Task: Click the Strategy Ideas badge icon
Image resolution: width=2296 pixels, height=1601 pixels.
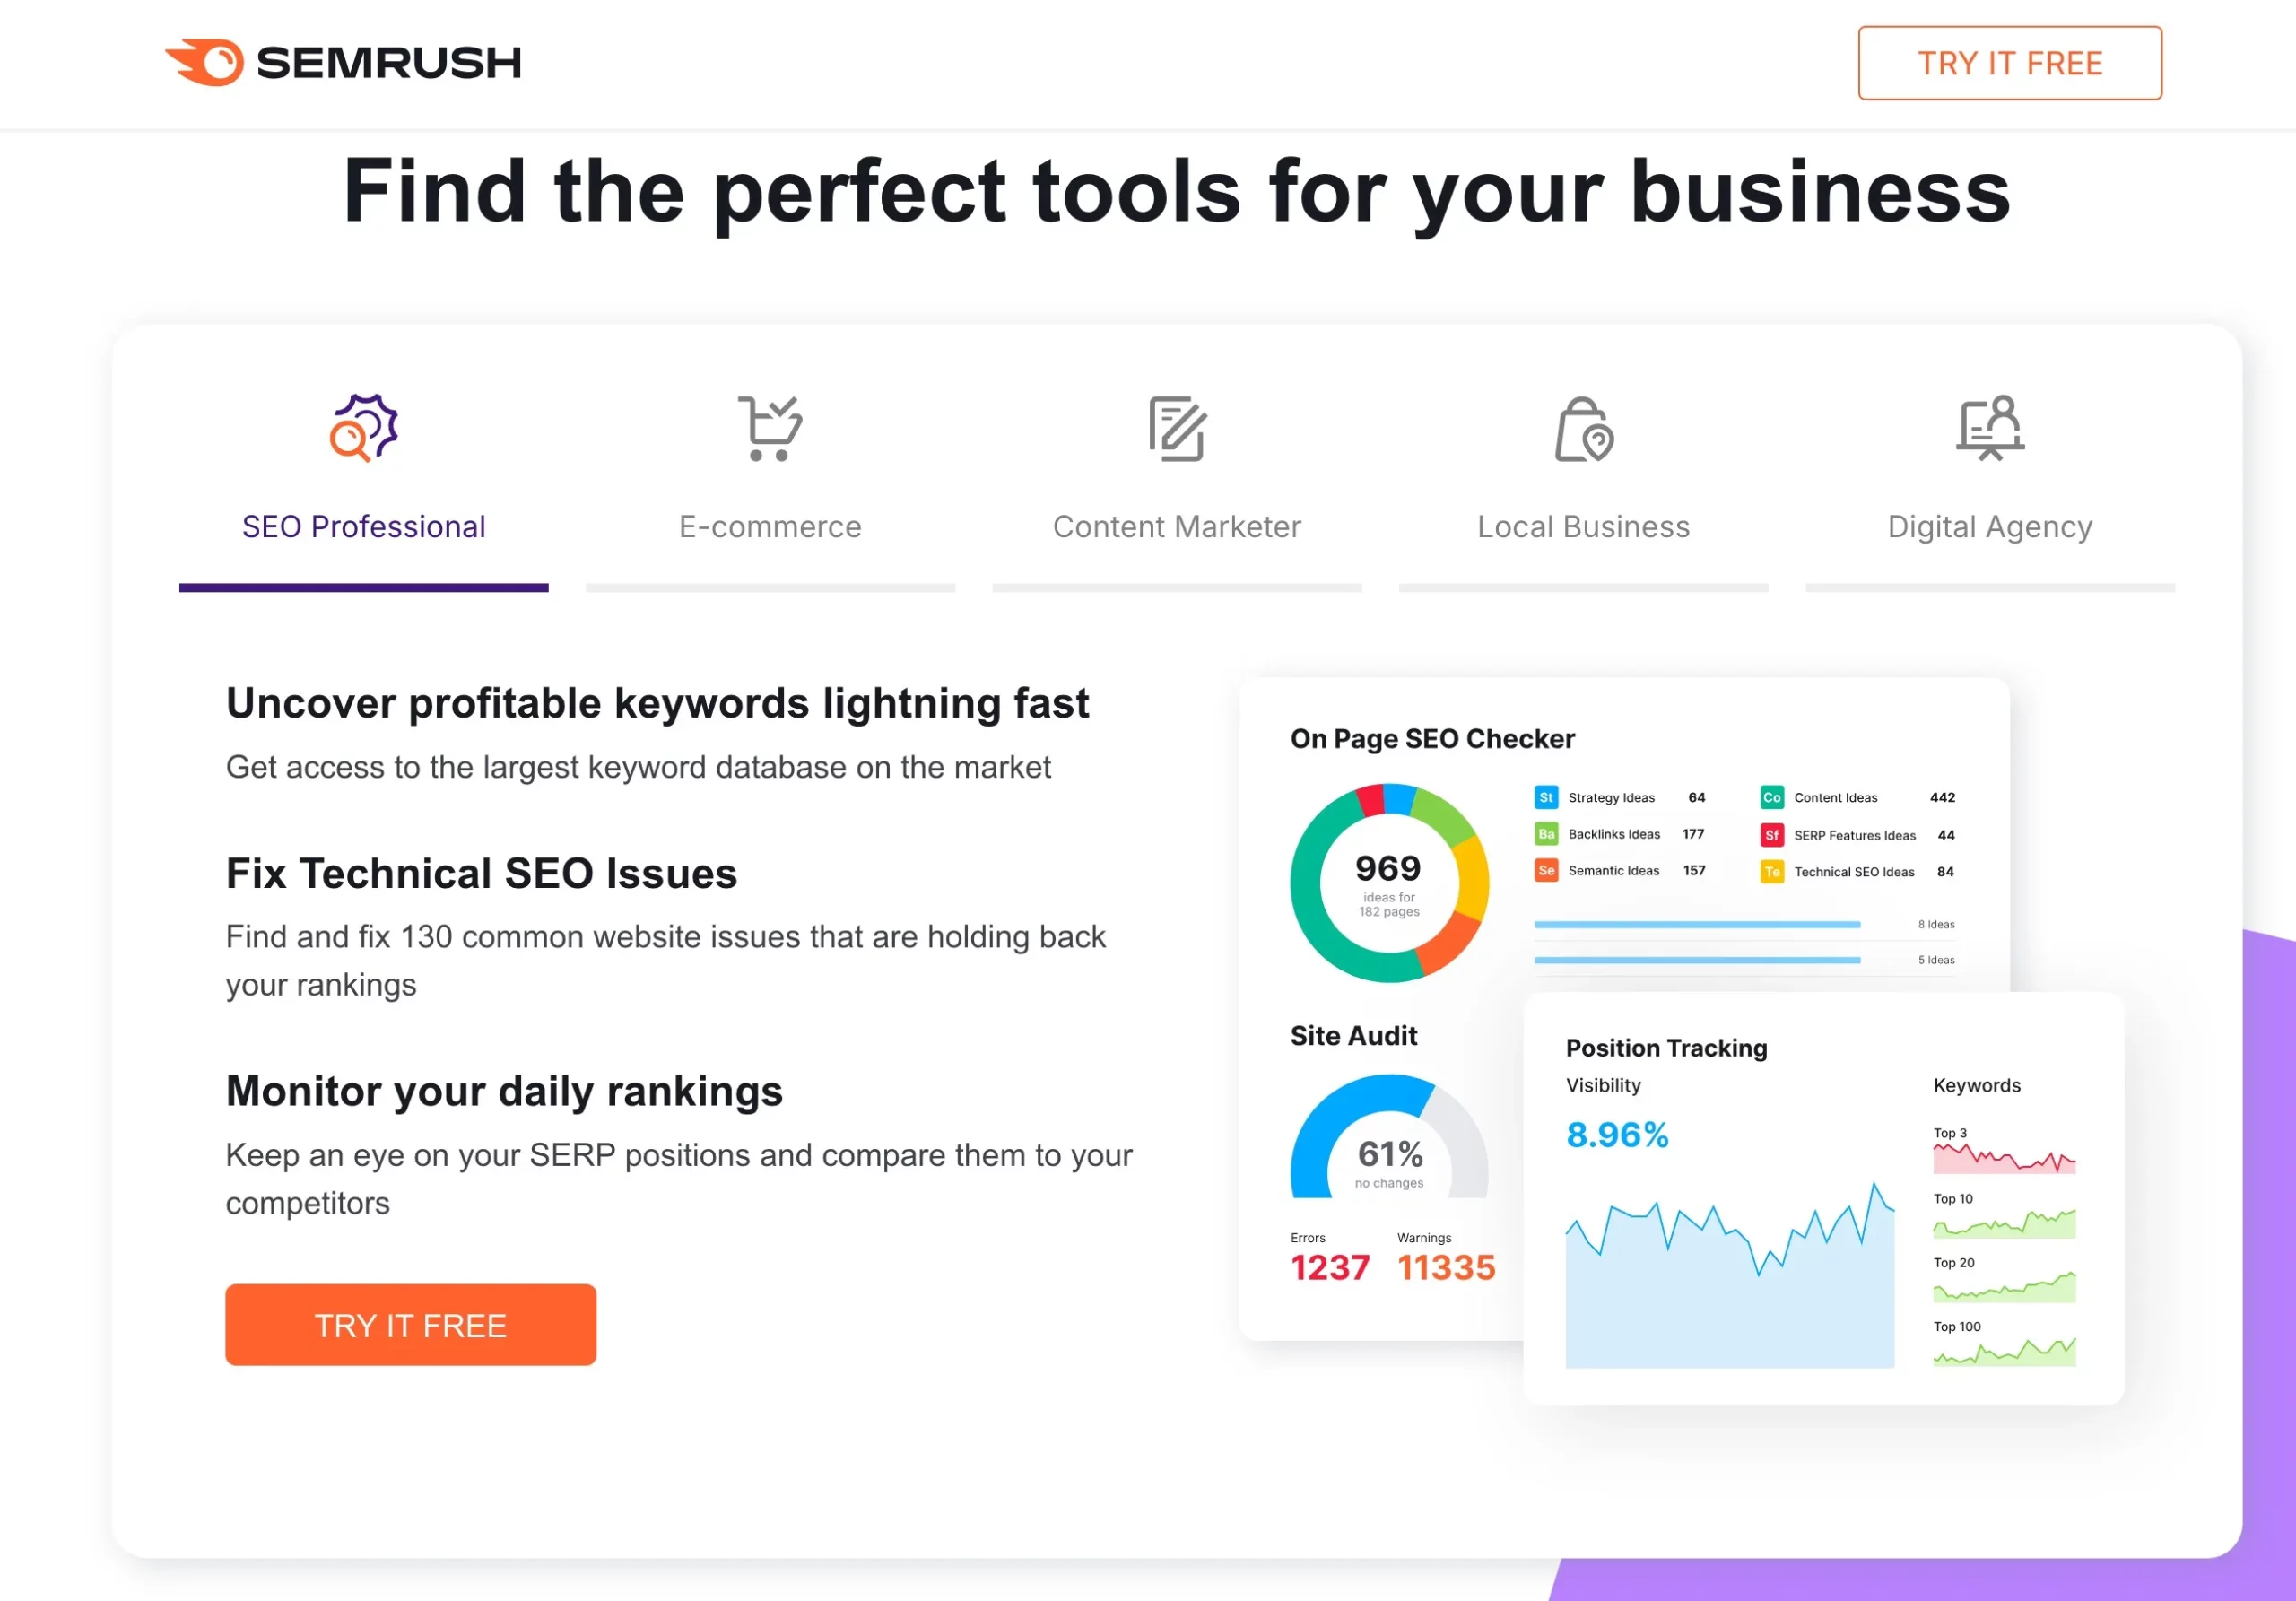Action: point(1546,797)
